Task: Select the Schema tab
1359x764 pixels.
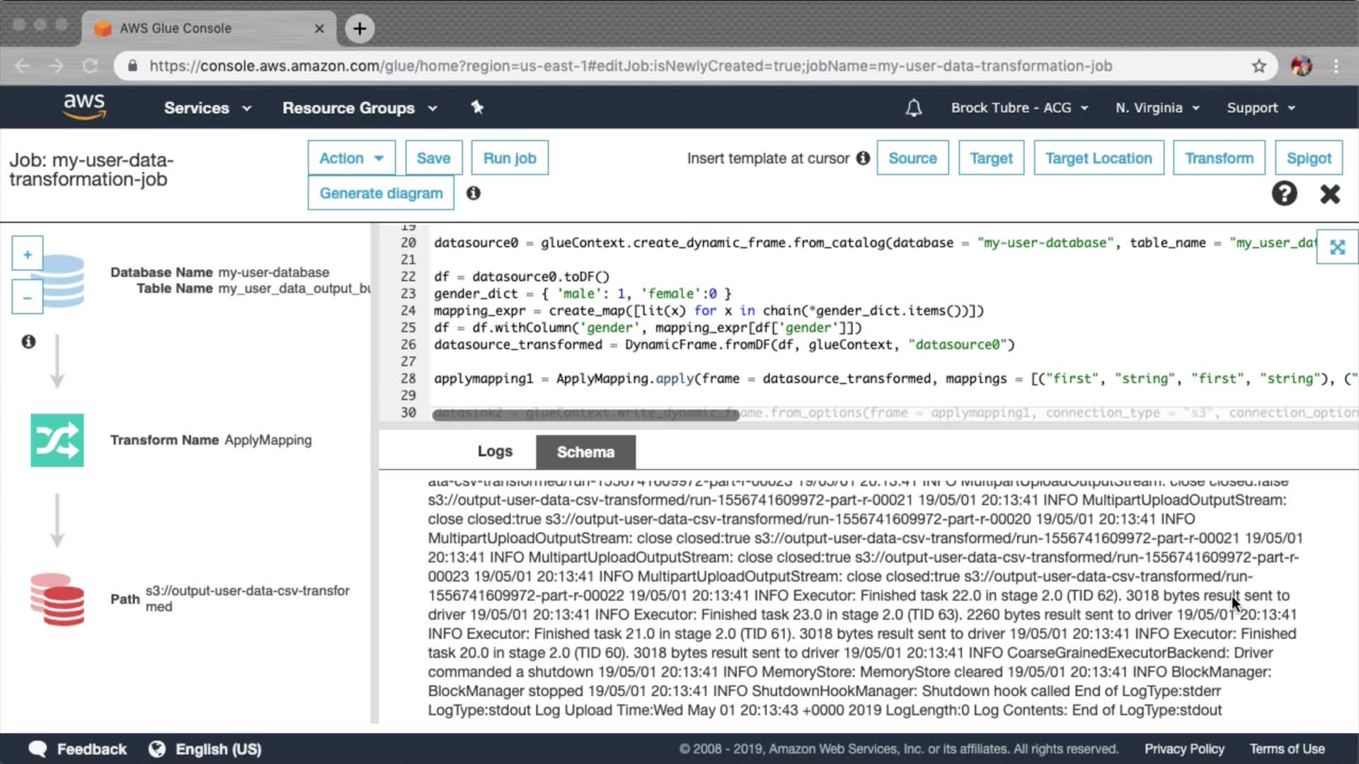Action: point(585,452)
